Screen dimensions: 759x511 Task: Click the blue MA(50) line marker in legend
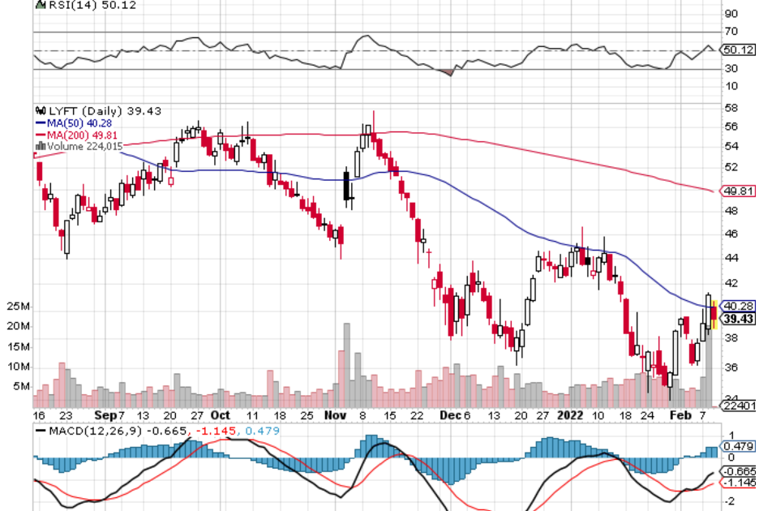point(39,122)
